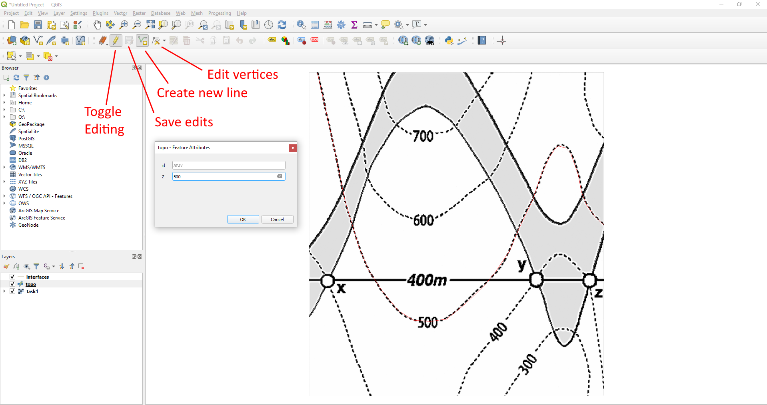Activate the Identify Features tool
The width and height of the screenshot is (767, 405).
tap(302, 25)
